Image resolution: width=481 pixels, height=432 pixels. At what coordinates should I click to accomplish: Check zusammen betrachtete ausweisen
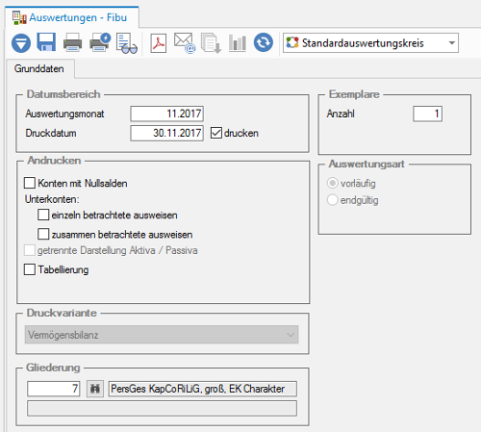(x=43, y=234)
